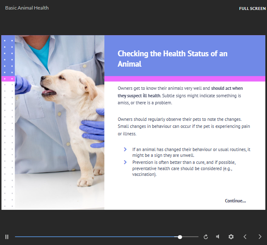267x245 pixels.
Task: Click the Continue... link
Action: click(x=235, y=201)
